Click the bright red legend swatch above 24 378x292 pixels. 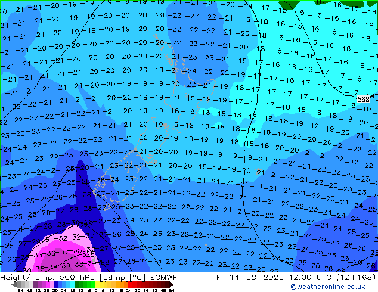(131, 284)
